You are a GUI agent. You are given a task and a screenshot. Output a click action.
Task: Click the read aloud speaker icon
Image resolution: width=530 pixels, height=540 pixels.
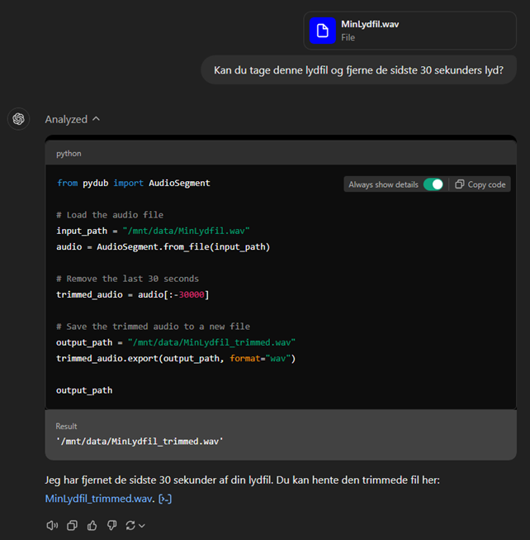(x=52, y=525)
